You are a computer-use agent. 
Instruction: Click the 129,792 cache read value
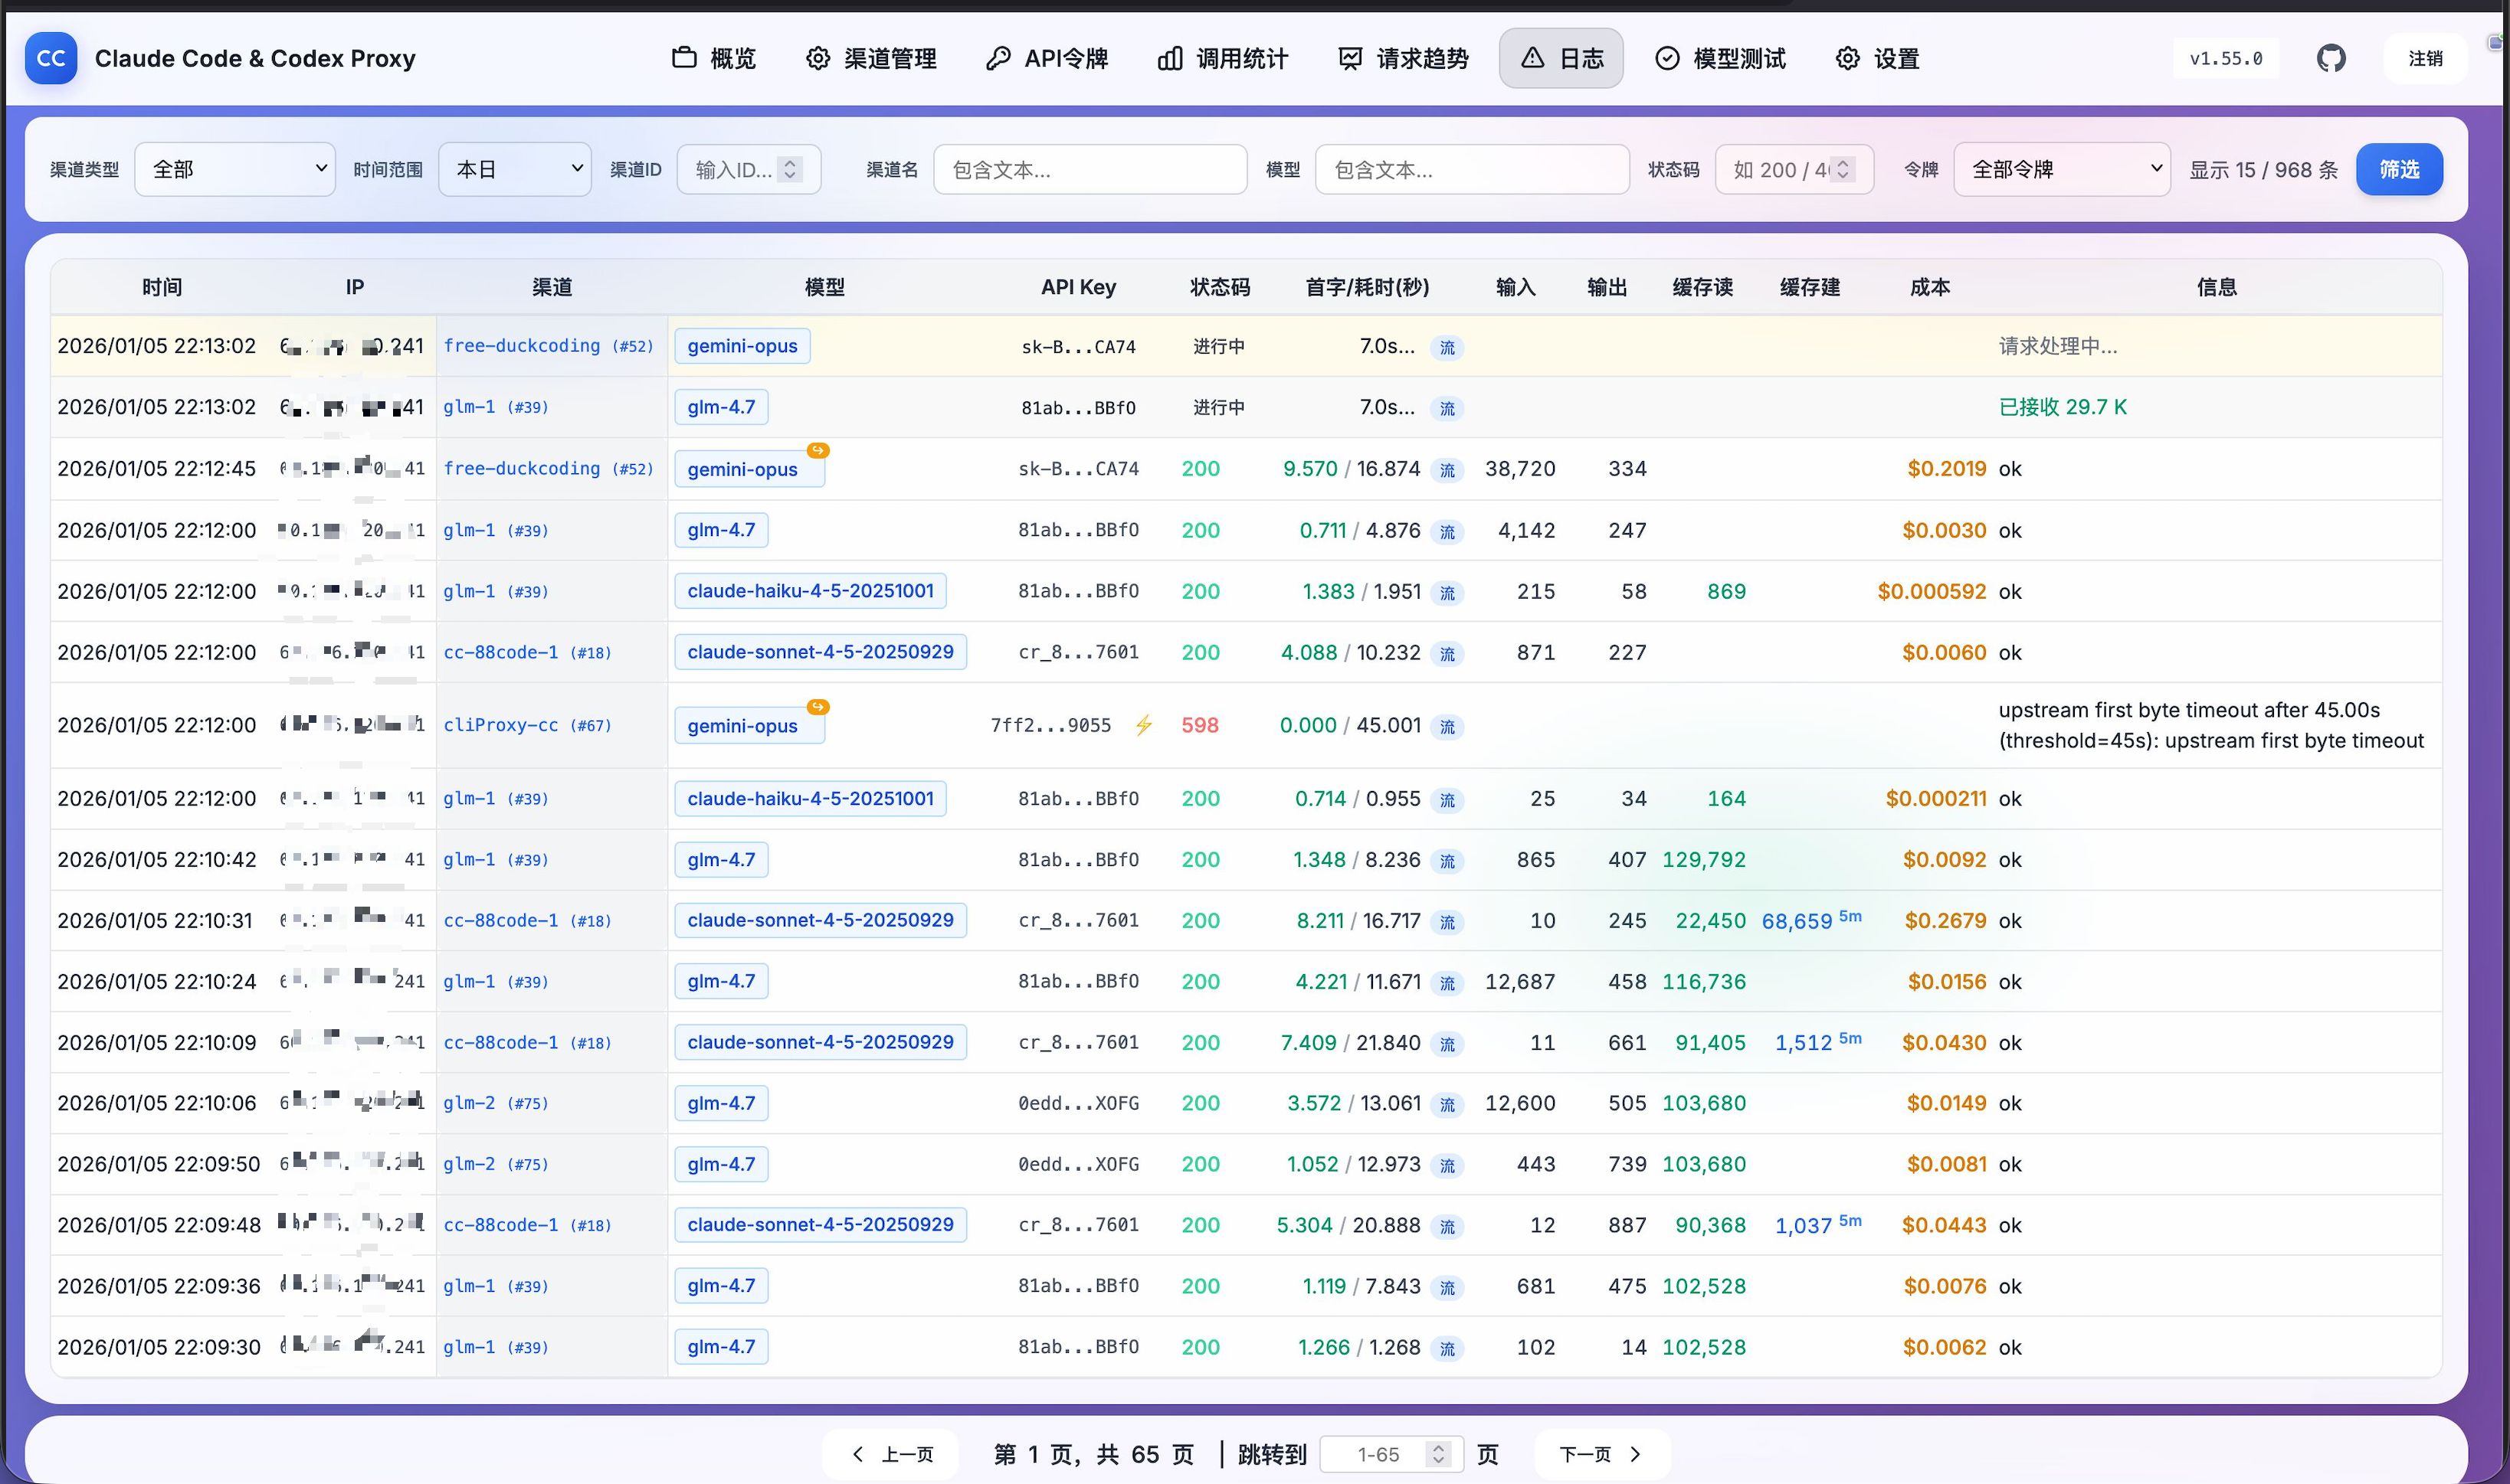(x=1704, y=859)
